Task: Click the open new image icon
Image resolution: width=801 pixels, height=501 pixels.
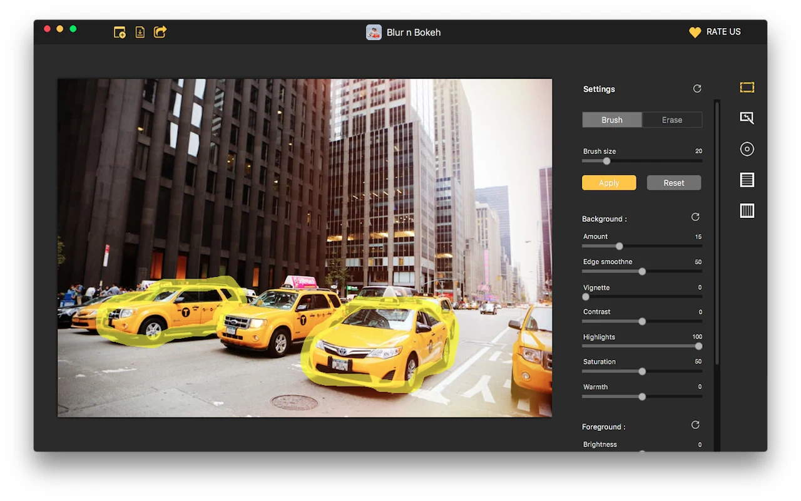Action: pos(120,32)
